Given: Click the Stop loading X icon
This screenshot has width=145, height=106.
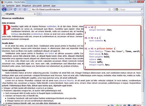Looking at the screenshot, I should pyautogui.click(x=20, y=9).
